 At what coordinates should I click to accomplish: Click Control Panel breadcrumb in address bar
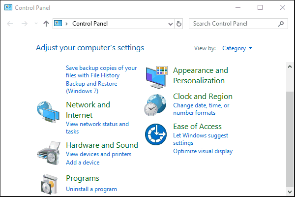pyautogui.click(x=89, y=24)
